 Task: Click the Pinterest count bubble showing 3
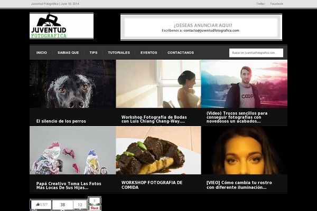(x=95, y=201)
